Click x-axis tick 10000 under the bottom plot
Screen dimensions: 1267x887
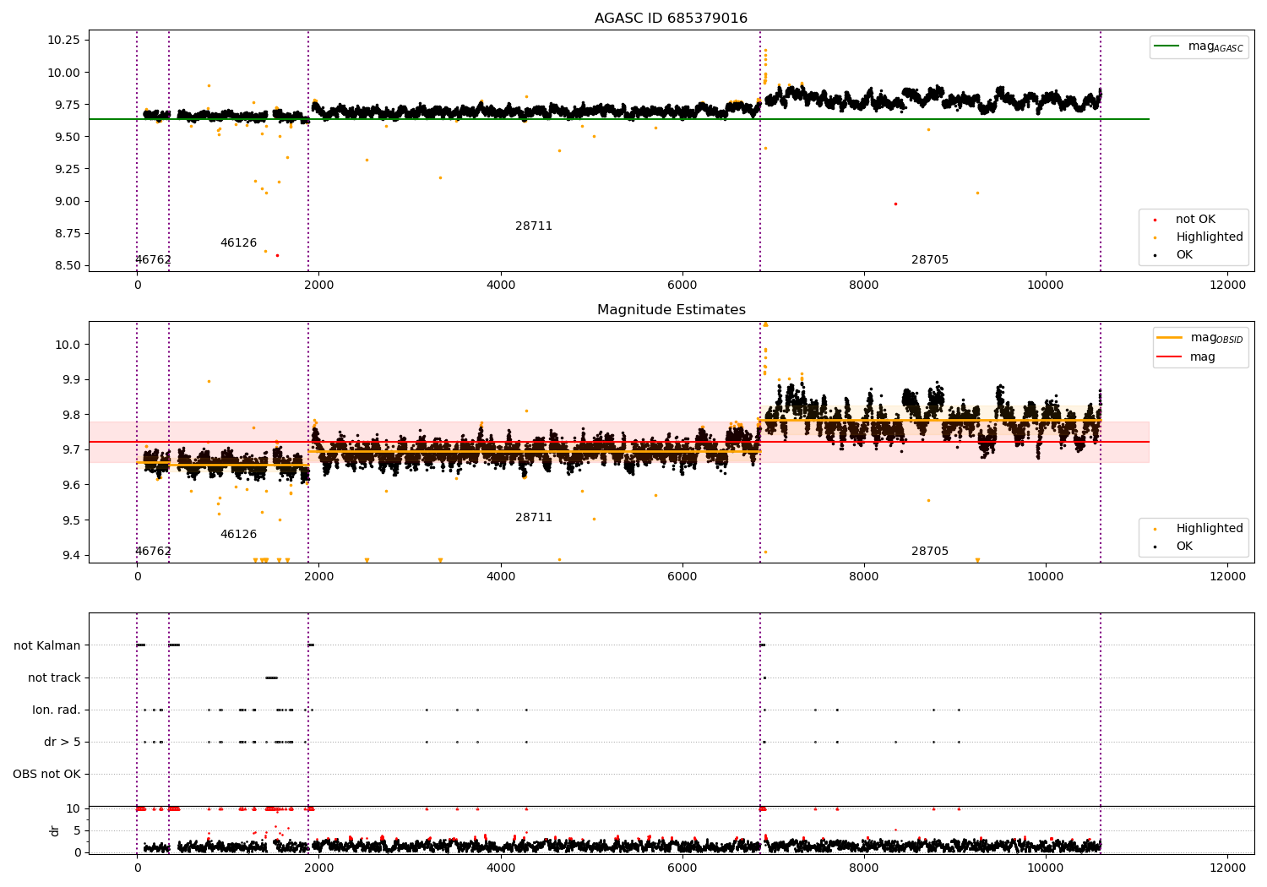(1046, 868)
